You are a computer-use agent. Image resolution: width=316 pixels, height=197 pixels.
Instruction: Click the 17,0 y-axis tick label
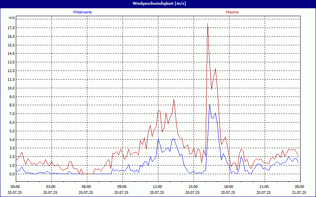click(x=11, y=28)
